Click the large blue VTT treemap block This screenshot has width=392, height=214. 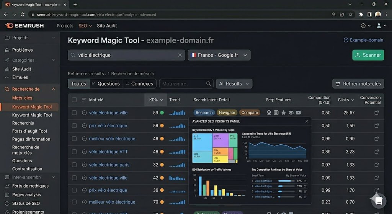(x=202, y=142)
